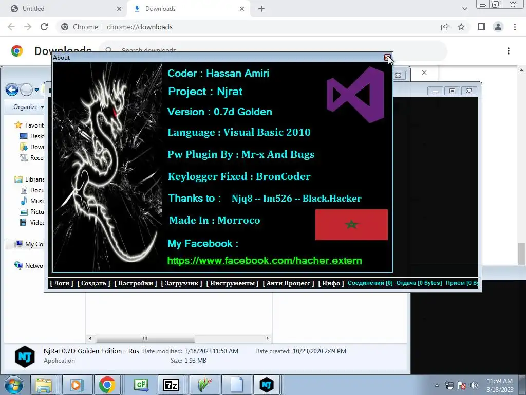Select Favorites in Explorer sidebar
Viewport: 526px width, 395px height.
29,125
